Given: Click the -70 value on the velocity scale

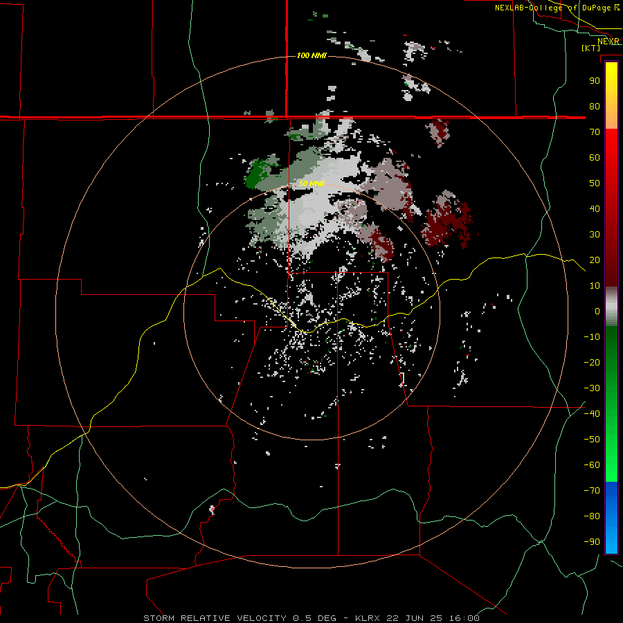Looking at the screenshot, I should (592, 491).
